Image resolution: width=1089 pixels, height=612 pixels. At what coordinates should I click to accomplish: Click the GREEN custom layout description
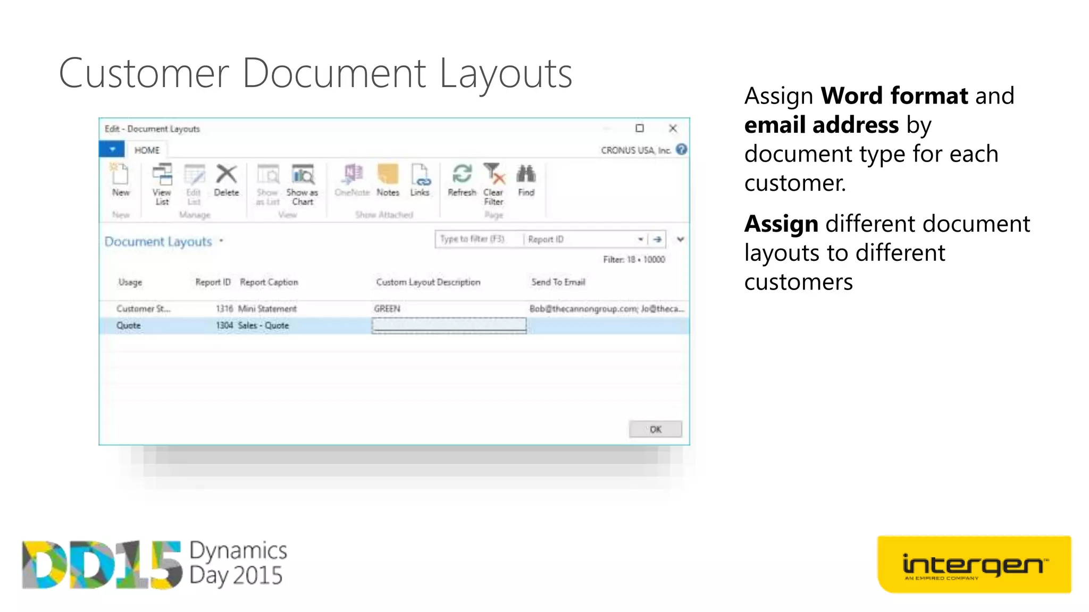[387, 309]
